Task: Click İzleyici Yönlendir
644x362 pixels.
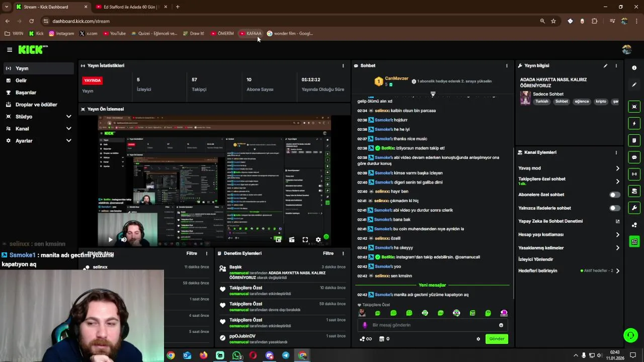Action: pyautogui.click(x=536, y=259)
